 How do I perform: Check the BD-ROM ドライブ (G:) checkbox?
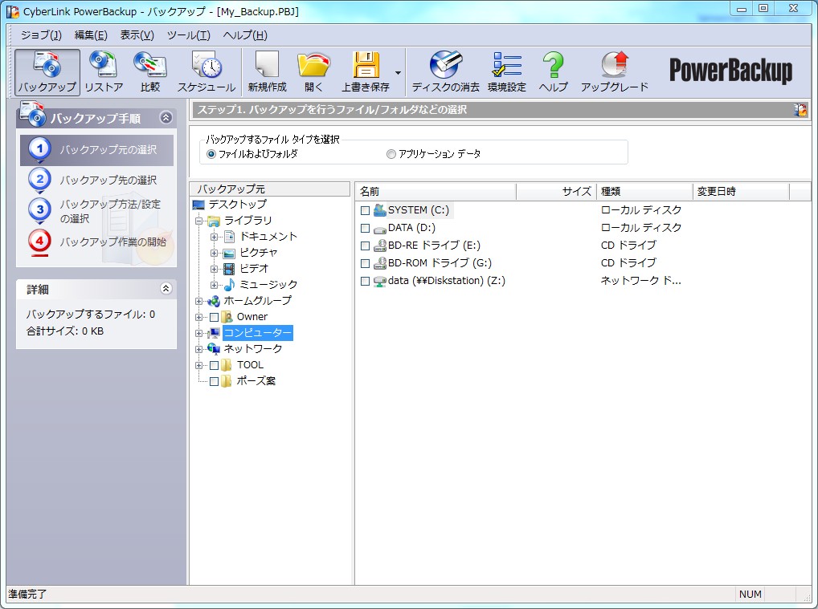click(x=365, y=264)
